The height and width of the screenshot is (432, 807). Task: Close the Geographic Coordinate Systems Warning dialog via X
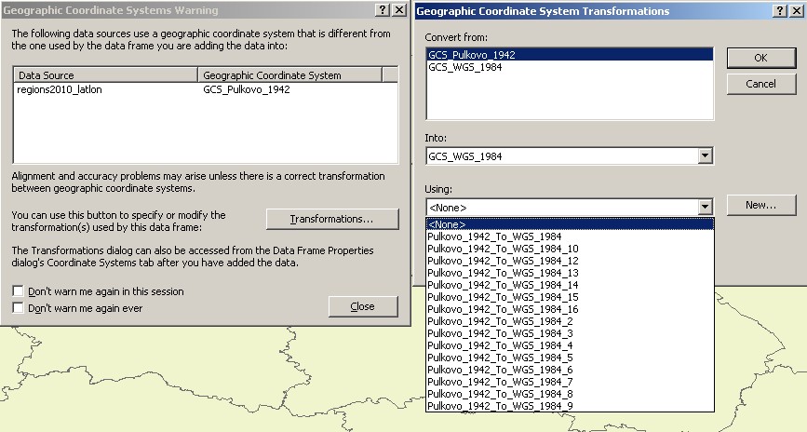coord(399,10)
